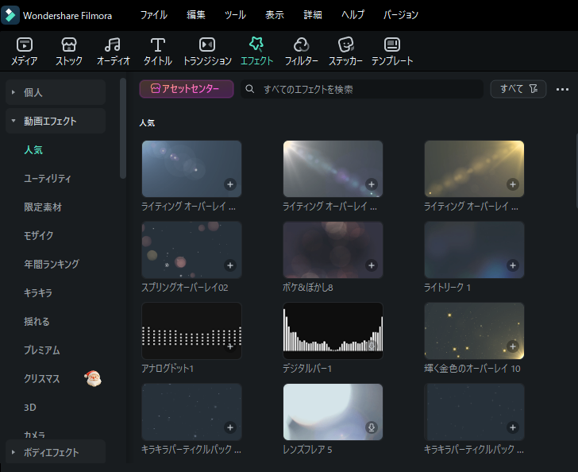This screenshot has height=472, width=578.
Task: Open the ストック tab
Action: point(69,52)
